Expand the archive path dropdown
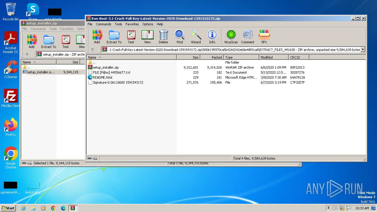The width and height of the screenshot is (377, 212). (363, 50)
